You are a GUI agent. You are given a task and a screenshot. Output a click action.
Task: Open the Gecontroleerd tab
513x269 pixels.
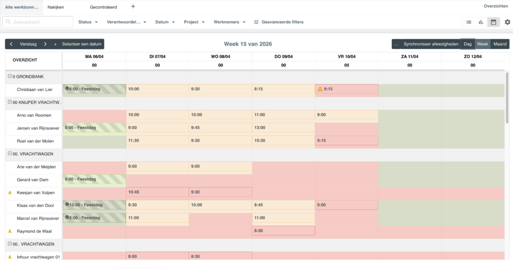coord(103,7)
